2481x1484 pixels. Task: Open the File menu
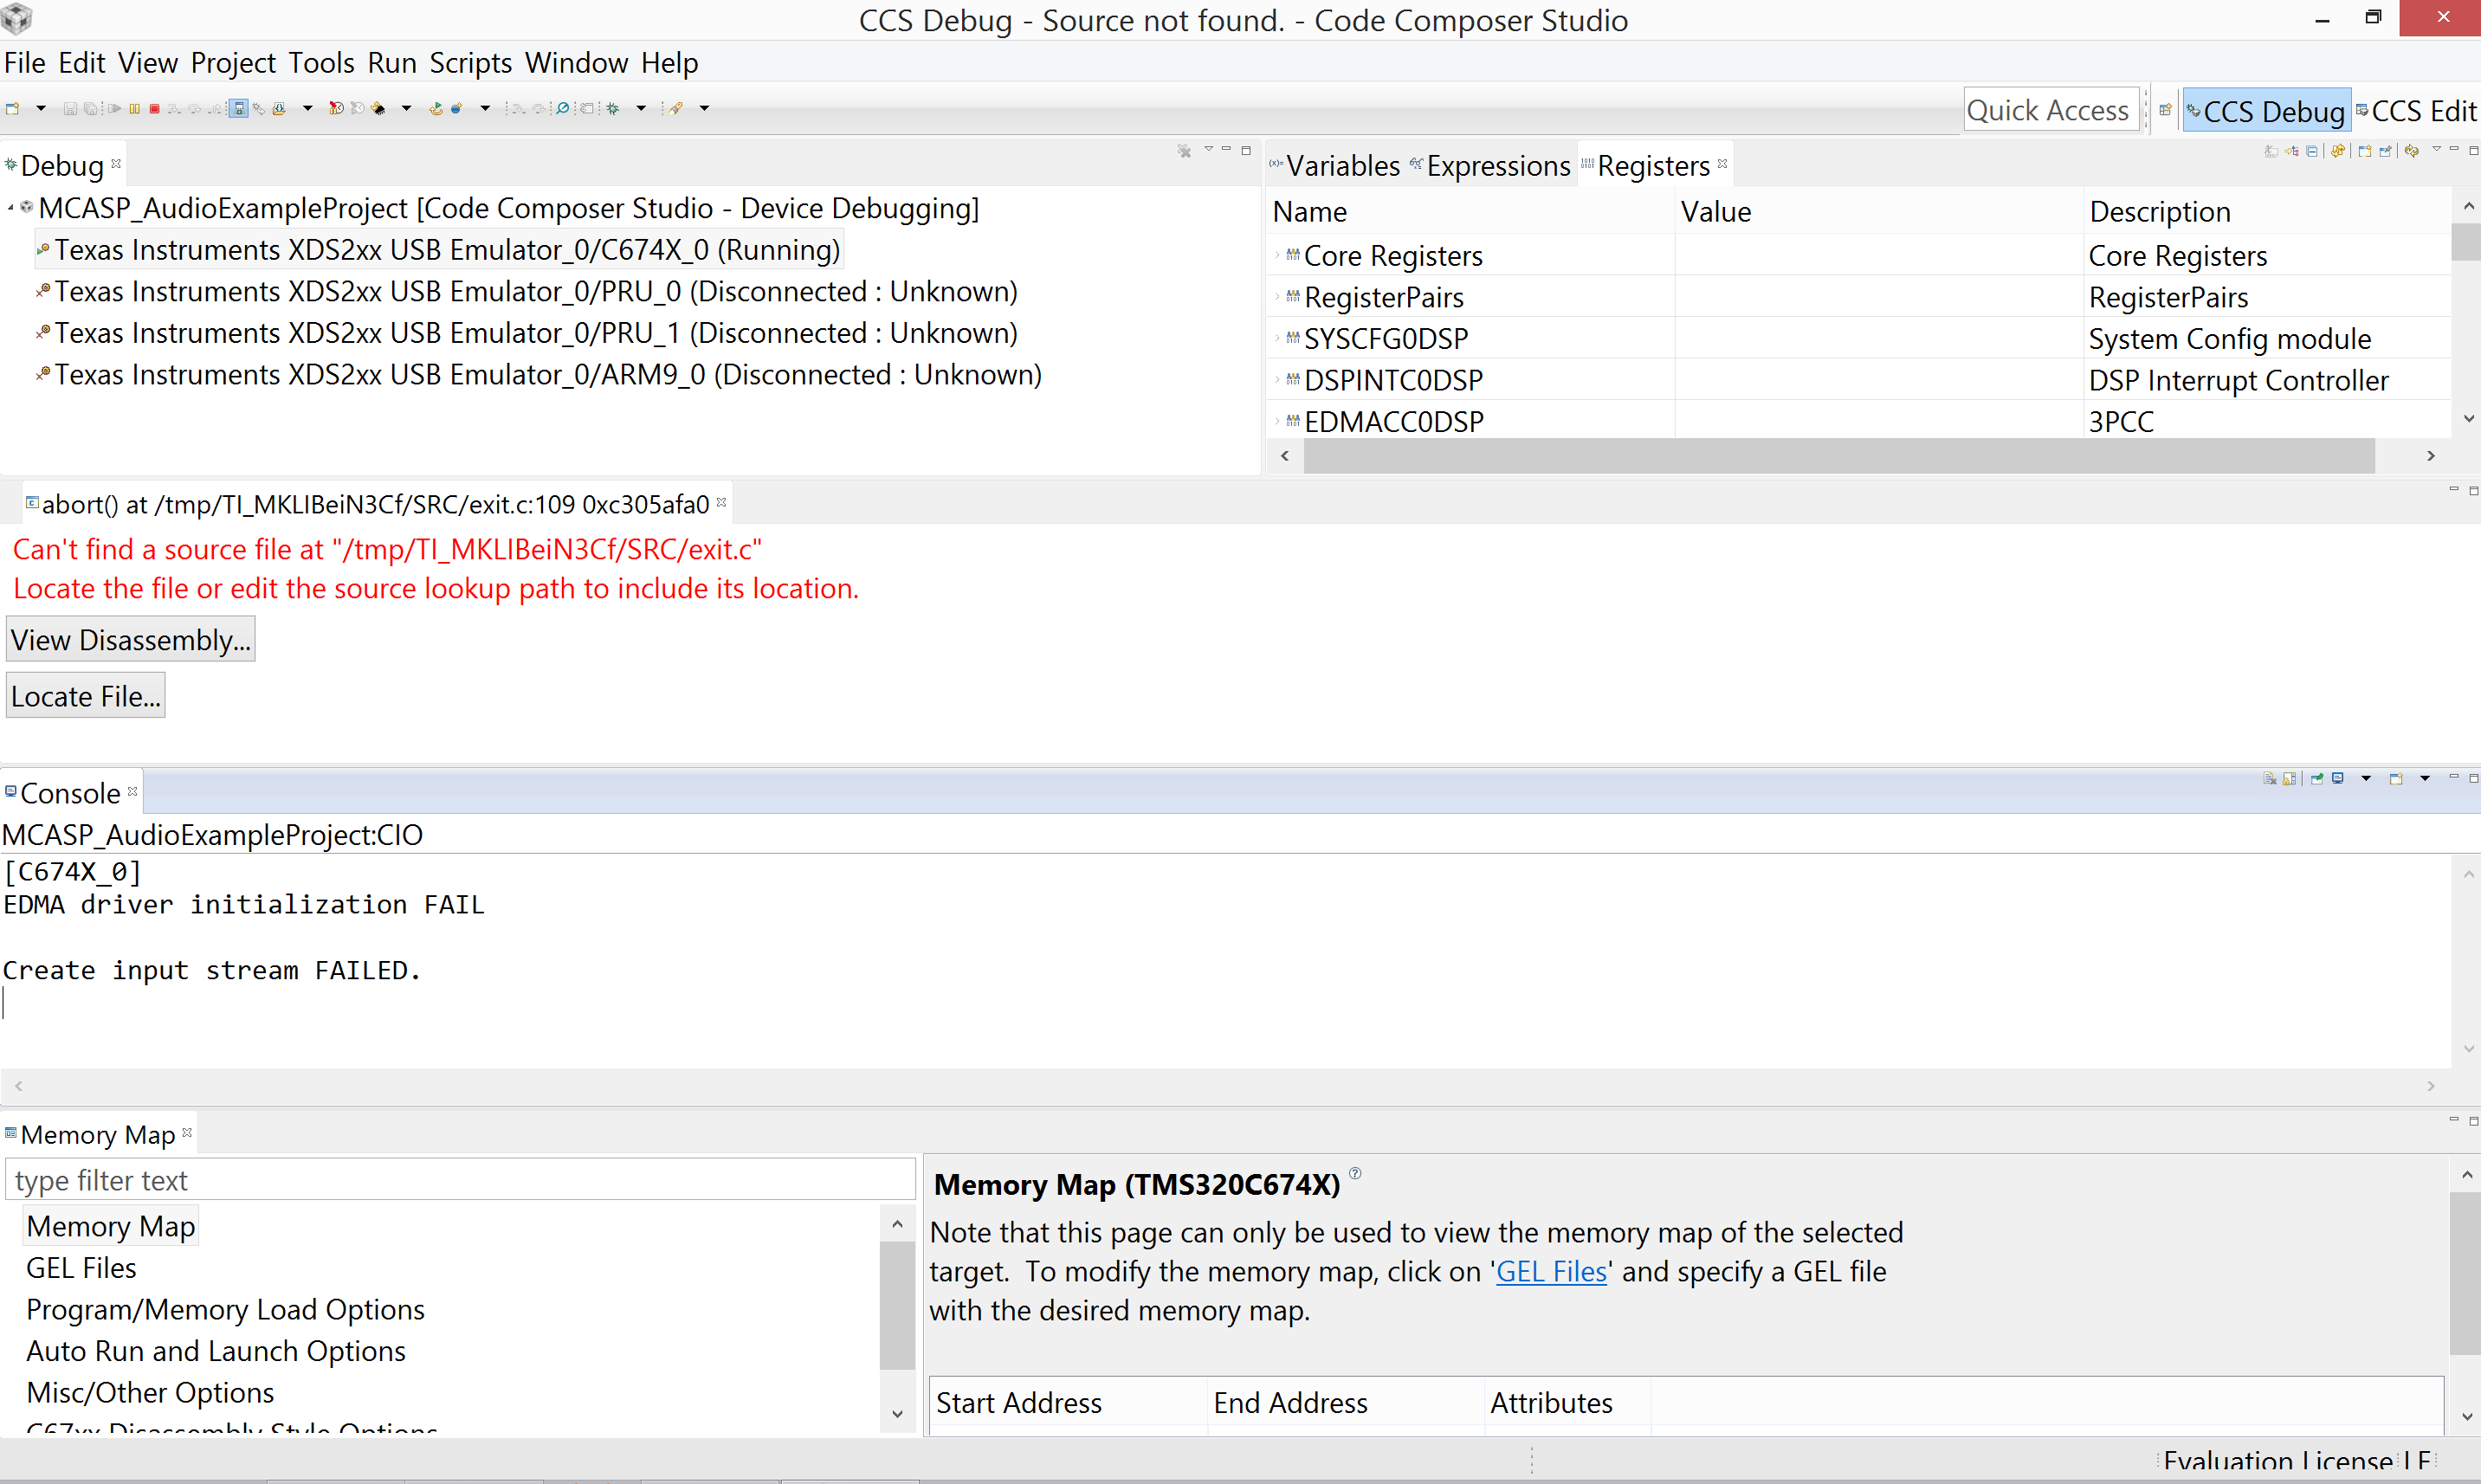(25, 63)
